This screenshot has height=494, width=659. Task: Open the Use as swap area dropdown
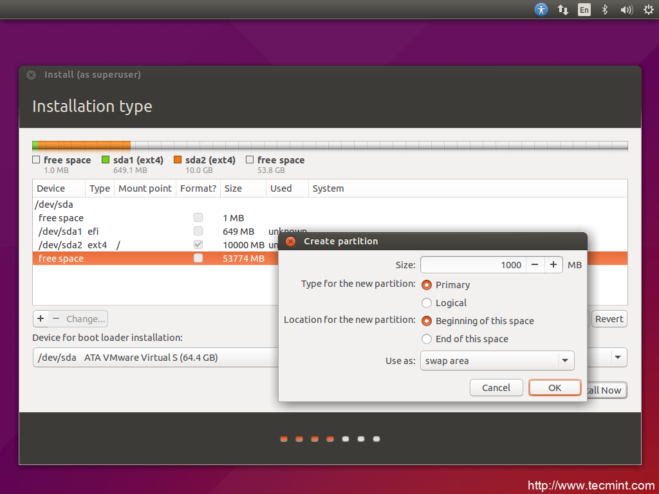coord(497,361)
